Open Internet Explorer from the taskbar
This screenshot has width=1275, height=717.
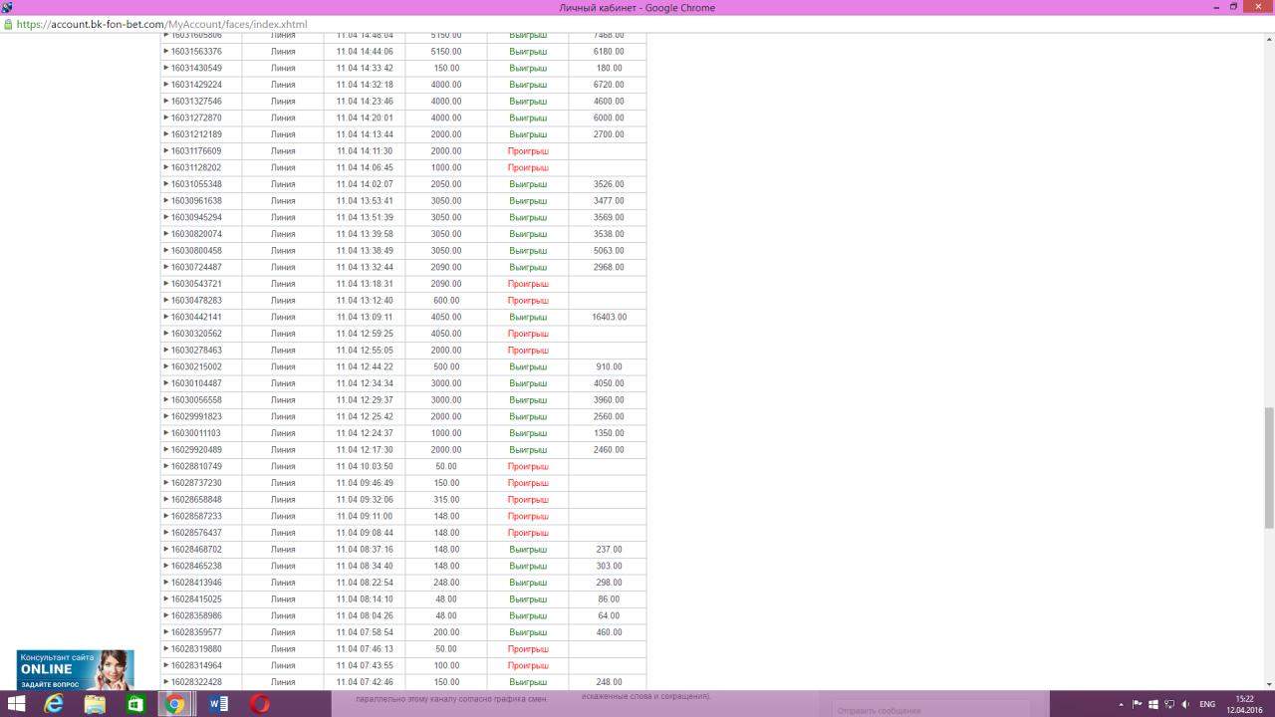pos(54,704)
